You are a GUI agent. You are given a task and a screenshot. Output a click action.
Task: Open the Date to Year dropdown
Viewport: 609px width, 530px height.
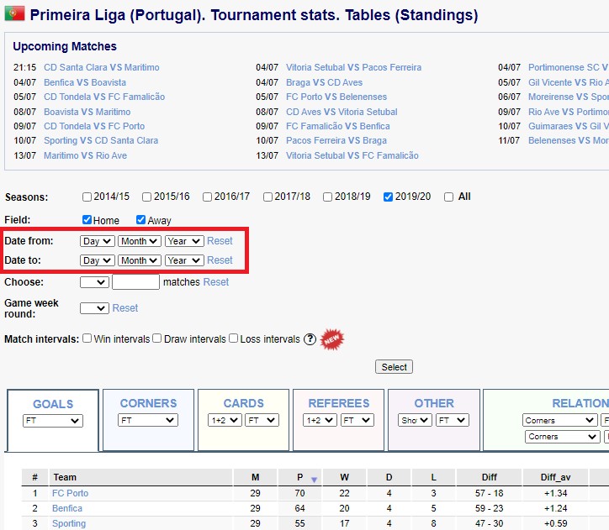pos(184,260)
